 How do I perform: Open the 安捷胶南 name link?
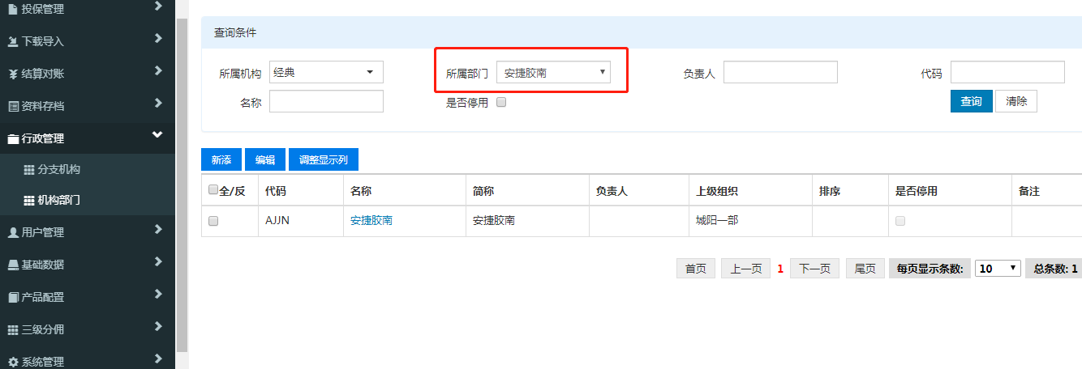coord(371,220)
